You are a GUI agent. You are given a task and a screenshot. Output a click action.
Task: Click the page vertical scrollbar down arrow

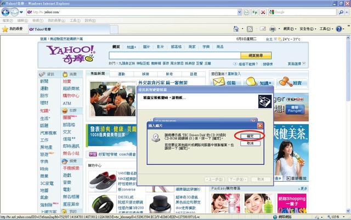pos(348,211)
